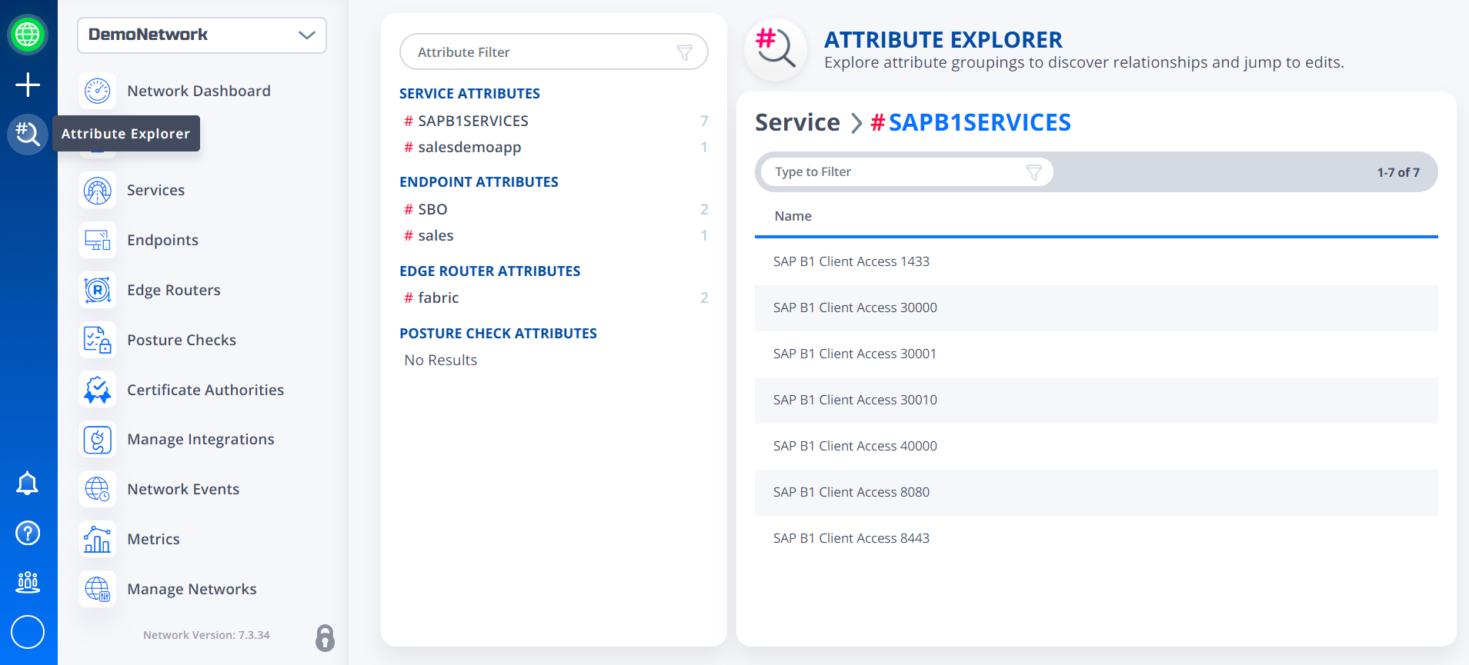
Task: Click funnel icon in Type to Filter
Action: pos(1033,172)
